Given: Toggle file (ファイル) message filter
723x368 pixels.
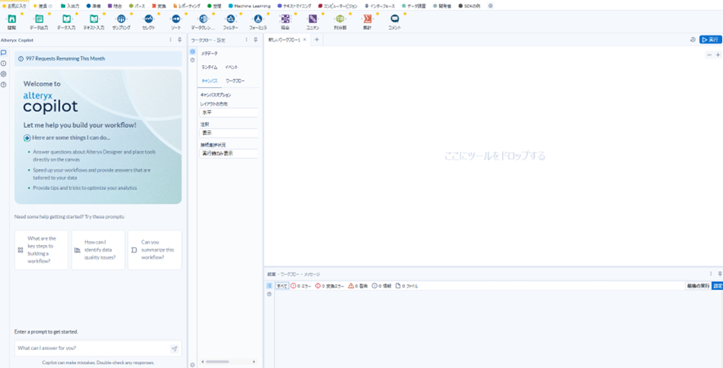Looking at the screenshot, I should pos(406,286).
